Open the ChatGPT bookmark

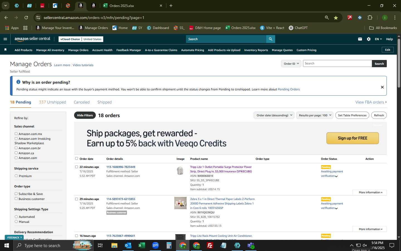298,28
